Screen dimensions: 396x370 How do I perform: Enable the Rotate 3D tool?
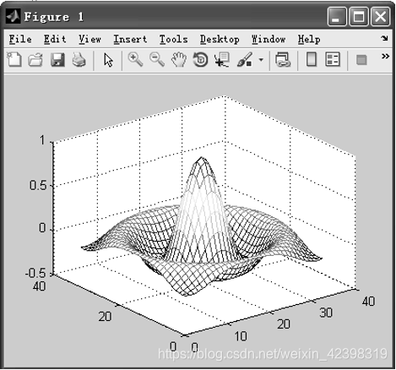pos(200,60)
